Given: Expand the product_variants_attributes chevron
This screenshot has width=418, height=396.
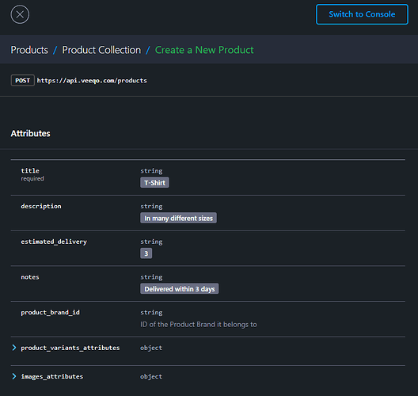Looking at the screenshot, I should (14, 348).
